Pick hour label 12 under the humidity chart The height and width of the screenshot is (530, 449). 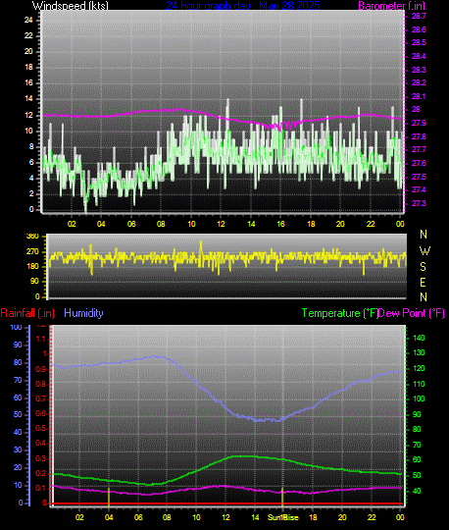[225, 517]
